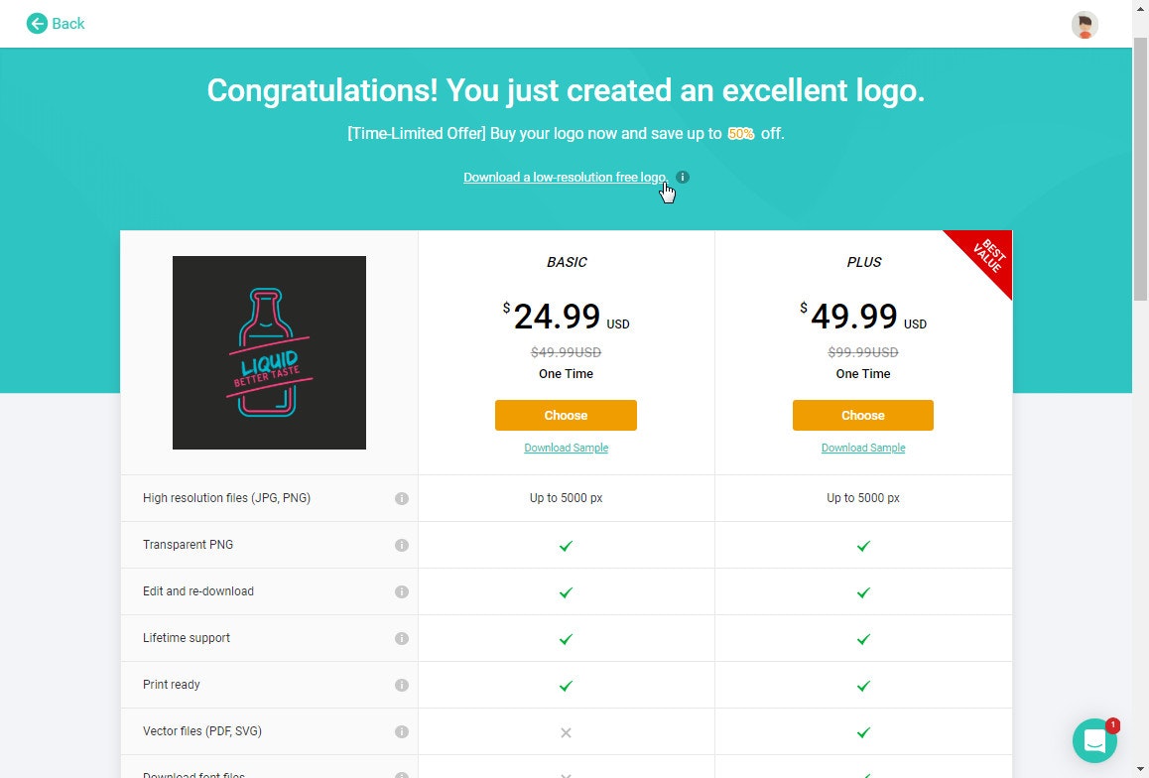Click the scrollbar's down arrow
The width and height of the screenshot is (1149, 778).
tap(1142, 770)
